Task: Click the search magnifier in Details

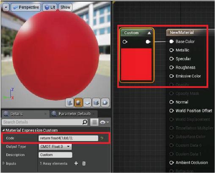Action: point(85,122)
